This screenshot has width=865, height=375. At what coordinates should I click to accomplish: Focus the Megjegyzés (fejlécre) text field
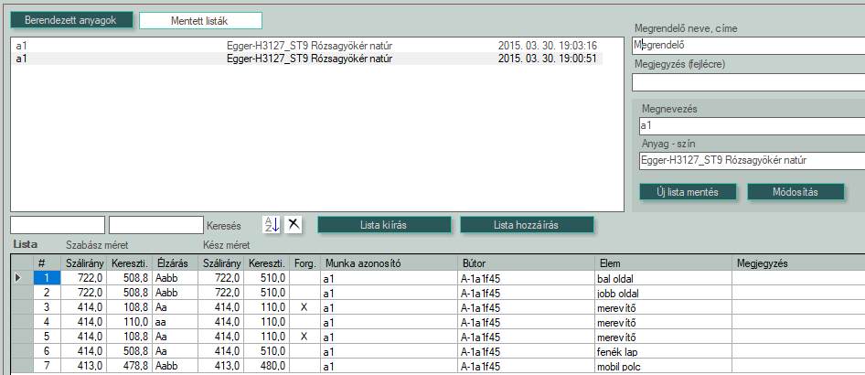click(748, 82)
